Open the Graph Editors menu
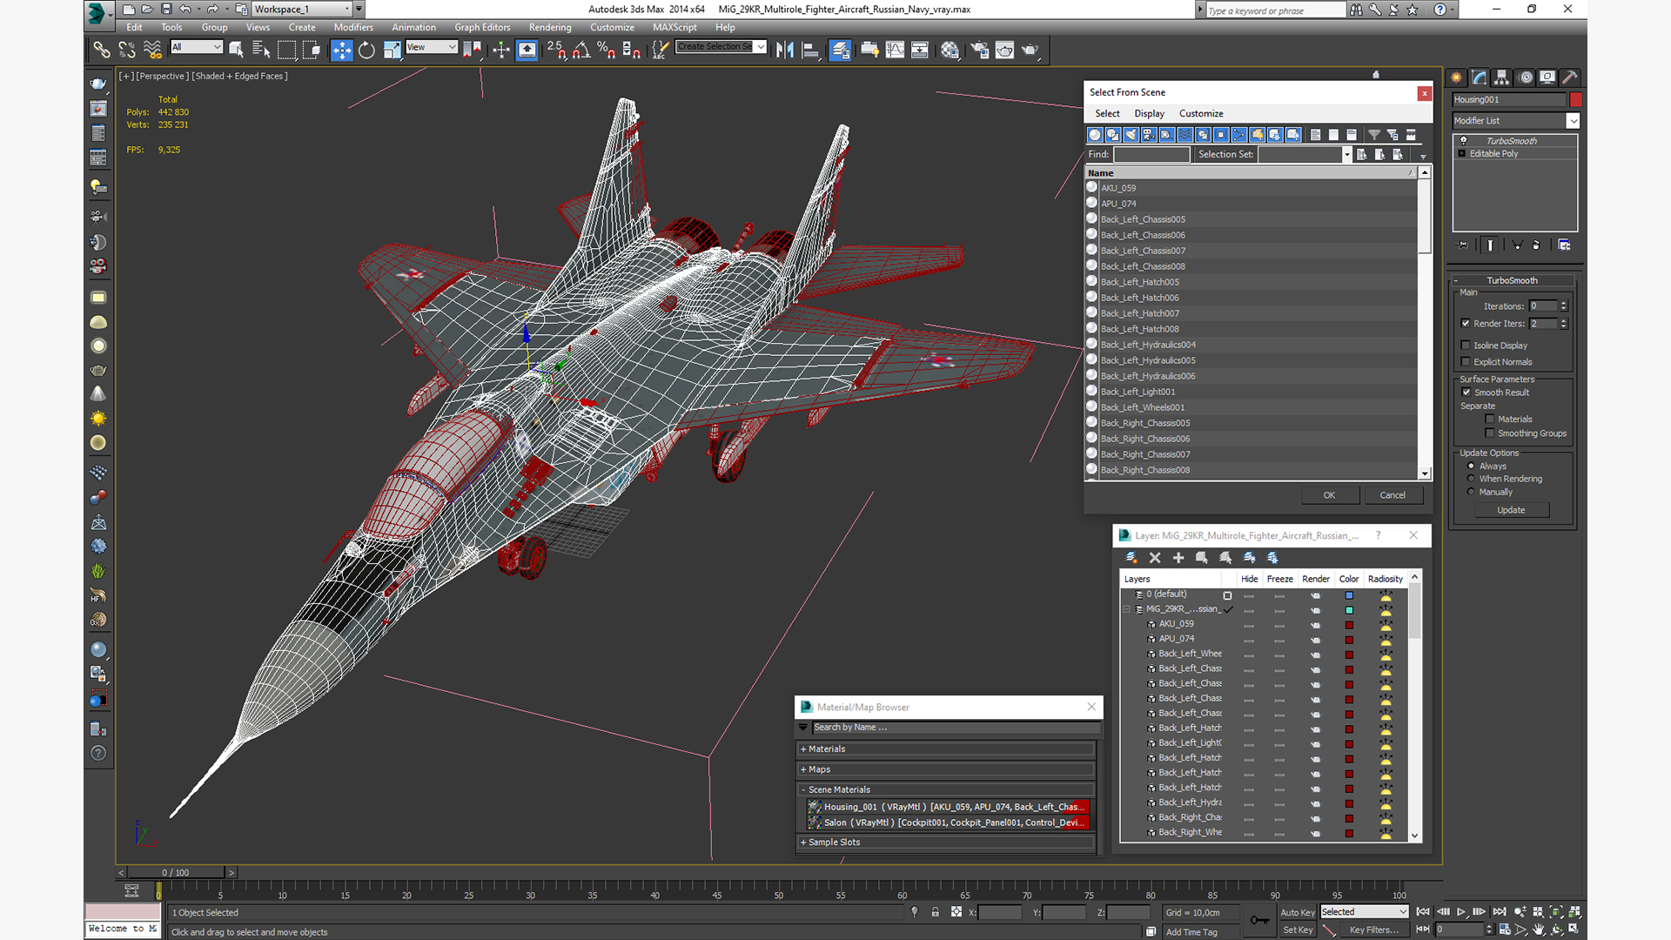This screenshot has height=940, width=1671. (x=482, y=28)
